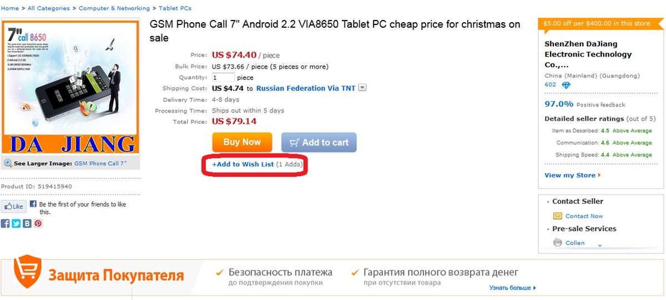Share the product on Twitter
This screenshot has height=300, width=666.
pos(16,223)
